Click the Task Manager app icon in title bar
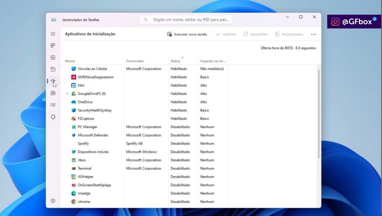The width and height of the screenshot is (382, 216). click(x=54, y=20)
